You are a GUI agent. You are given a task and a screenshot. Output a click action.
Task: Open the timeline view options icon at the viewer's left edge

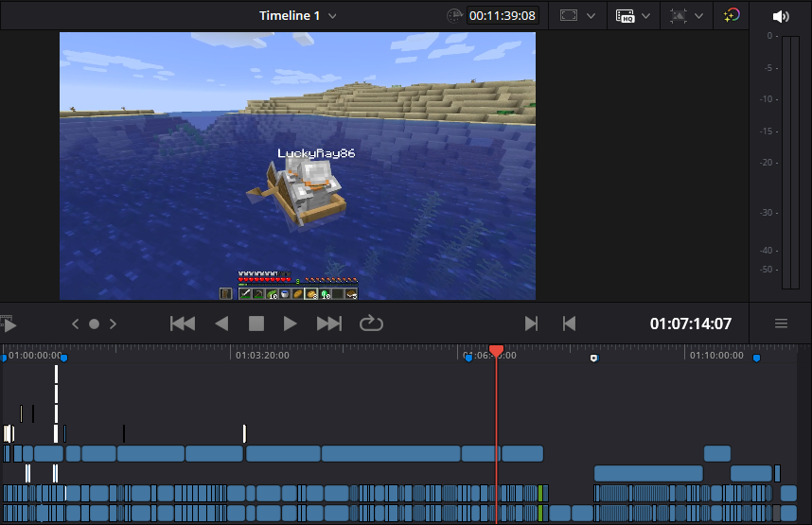(9, 324)
